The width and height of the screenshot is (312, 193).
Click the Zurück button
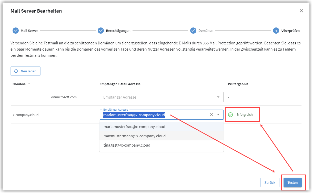(x=270, y=182)
